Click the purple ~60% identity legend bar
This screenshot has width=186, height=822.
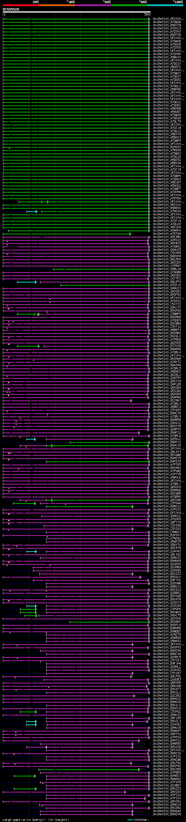coord(93,5)
